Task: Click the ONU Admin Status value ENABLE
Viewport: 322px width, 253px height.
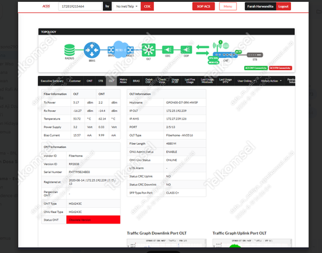Action: click(171, 152)
